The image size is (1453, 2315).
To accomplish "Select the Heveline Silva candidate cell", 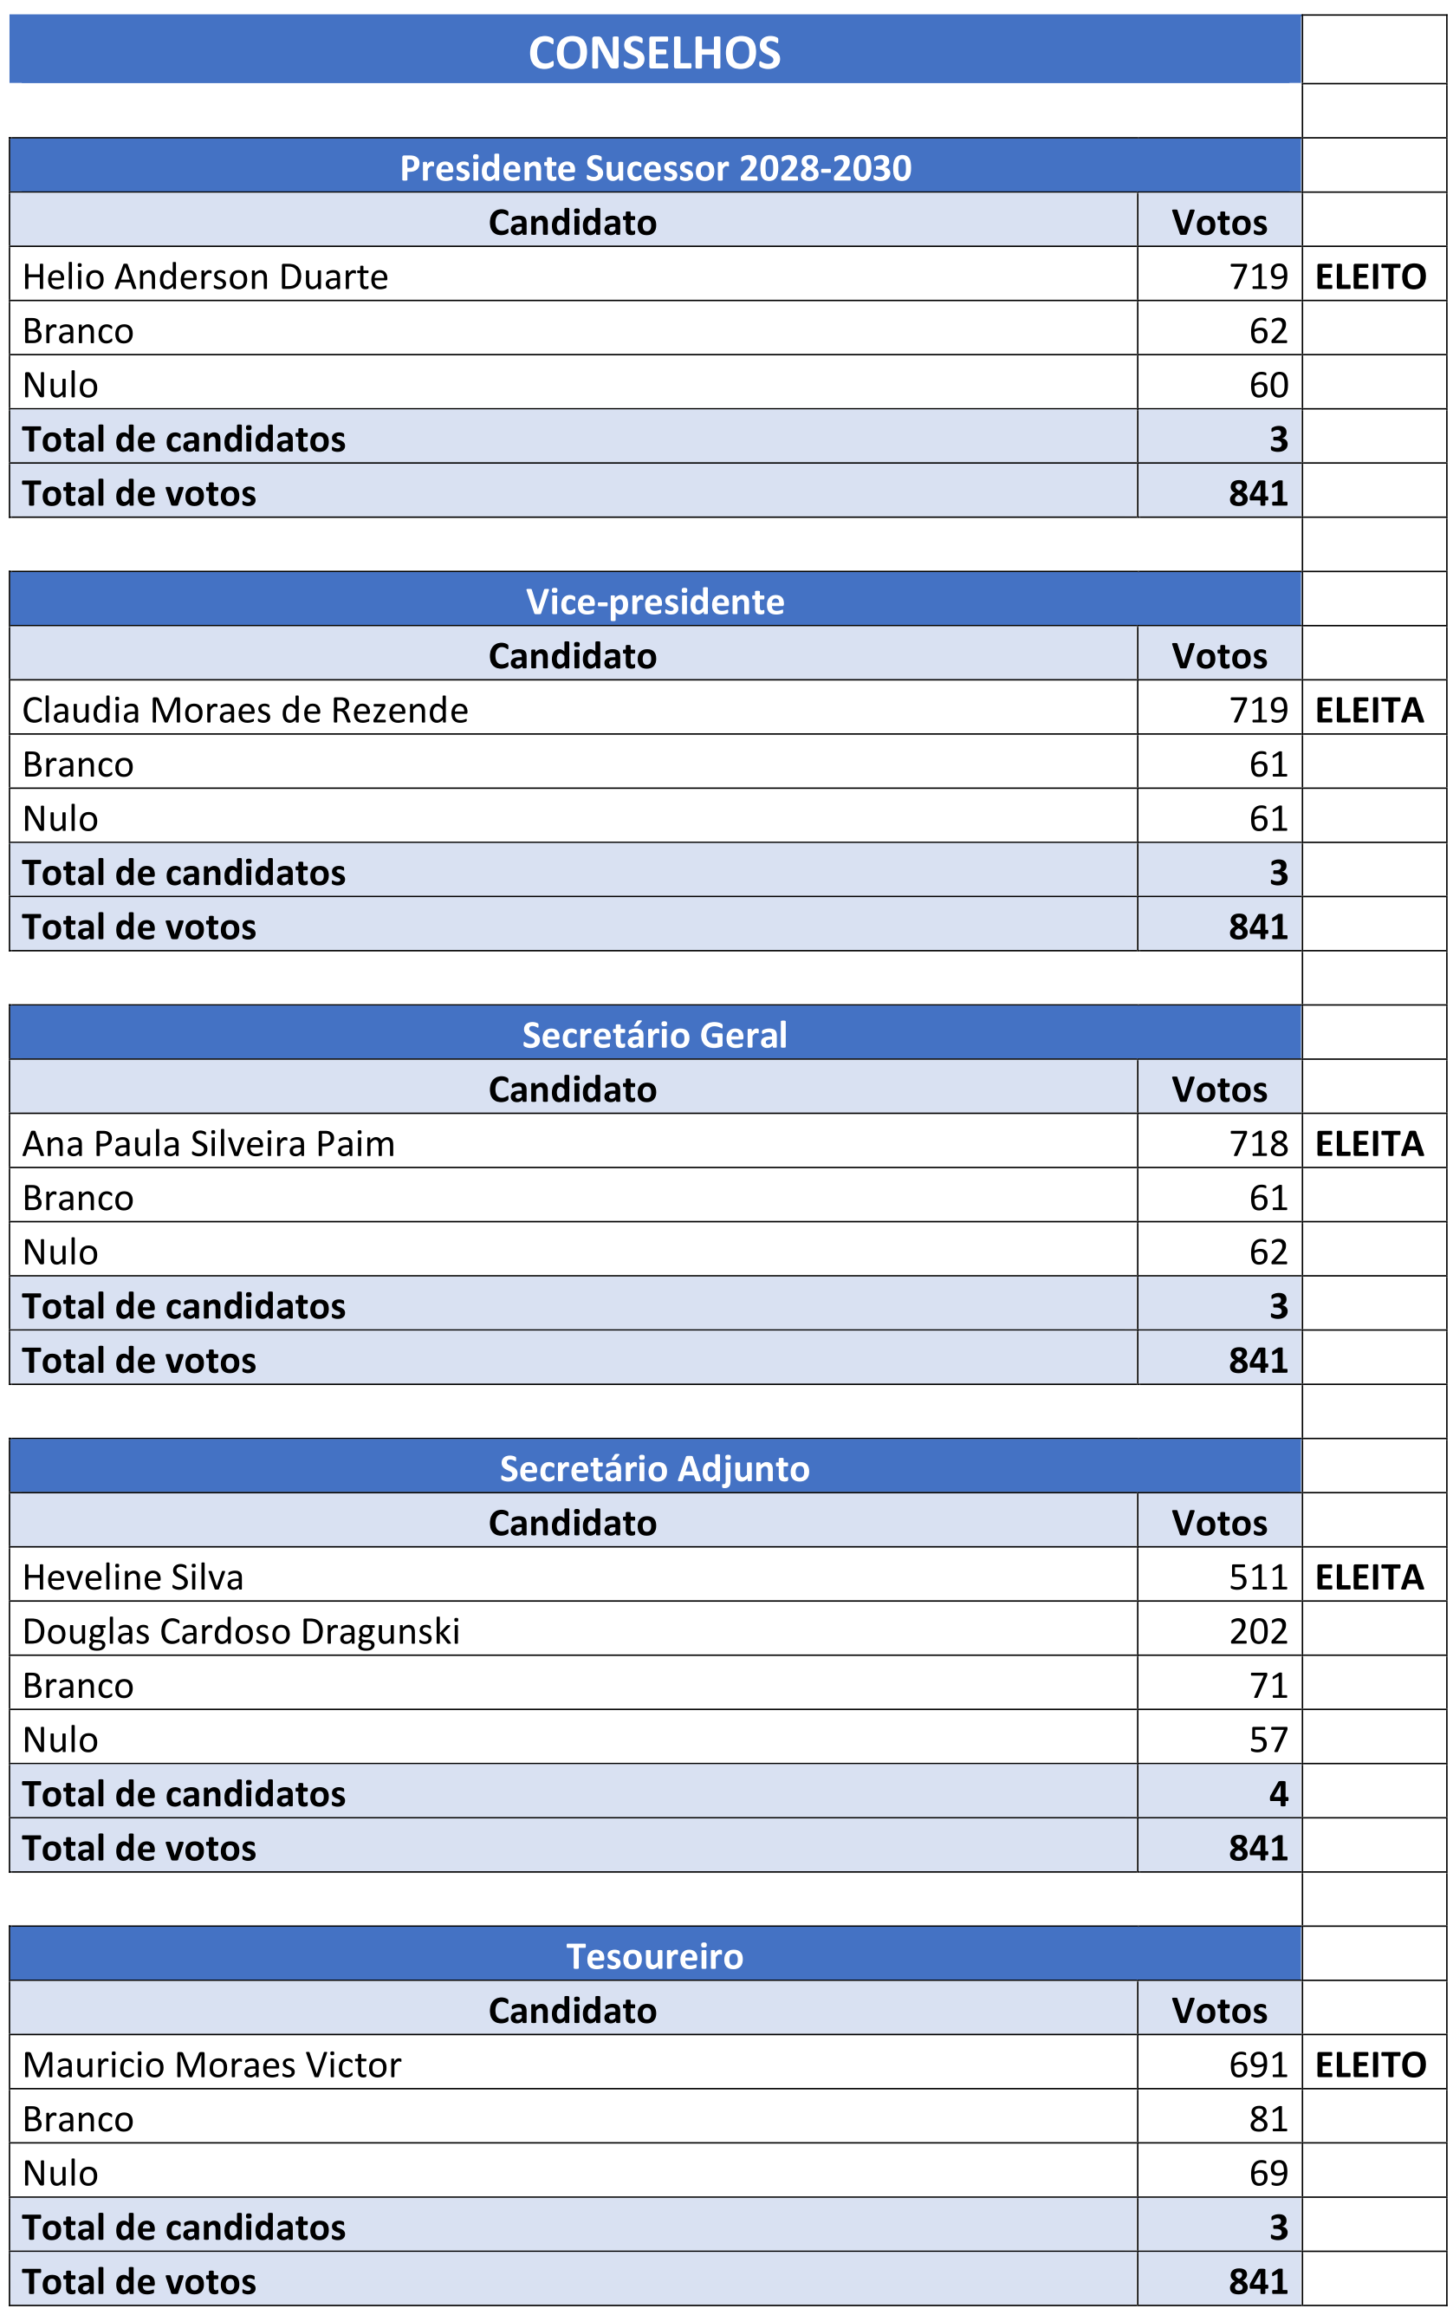I will (x=133, y=1577).
